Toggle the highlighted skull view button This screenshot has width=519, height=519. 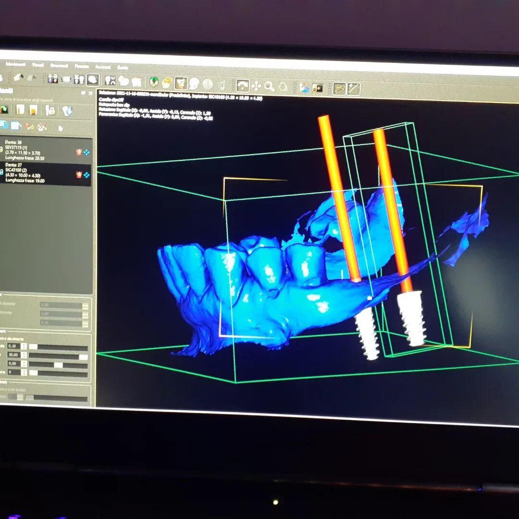point(181,83)
